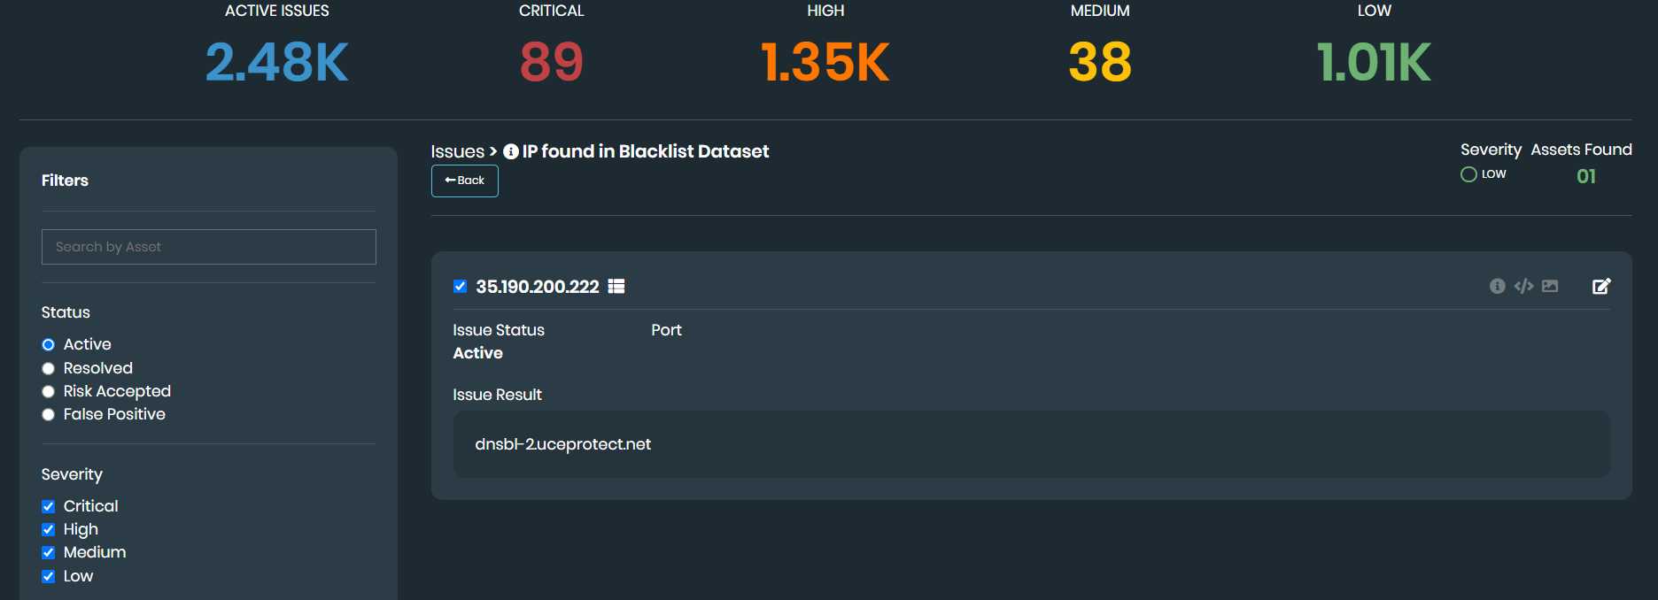Toggle the High severity checkbox

[x=49, y=529]
